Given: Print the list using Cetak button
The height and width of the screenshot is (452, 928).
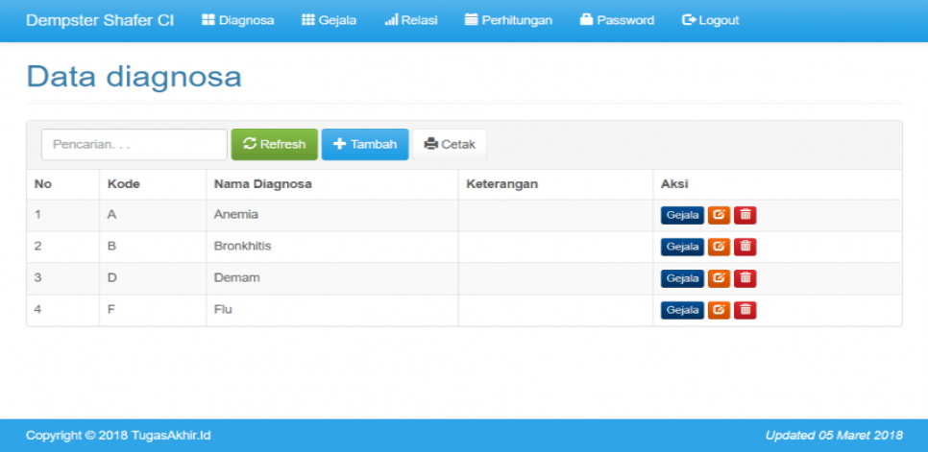Looking at the screenshot, I should (450, 144).
